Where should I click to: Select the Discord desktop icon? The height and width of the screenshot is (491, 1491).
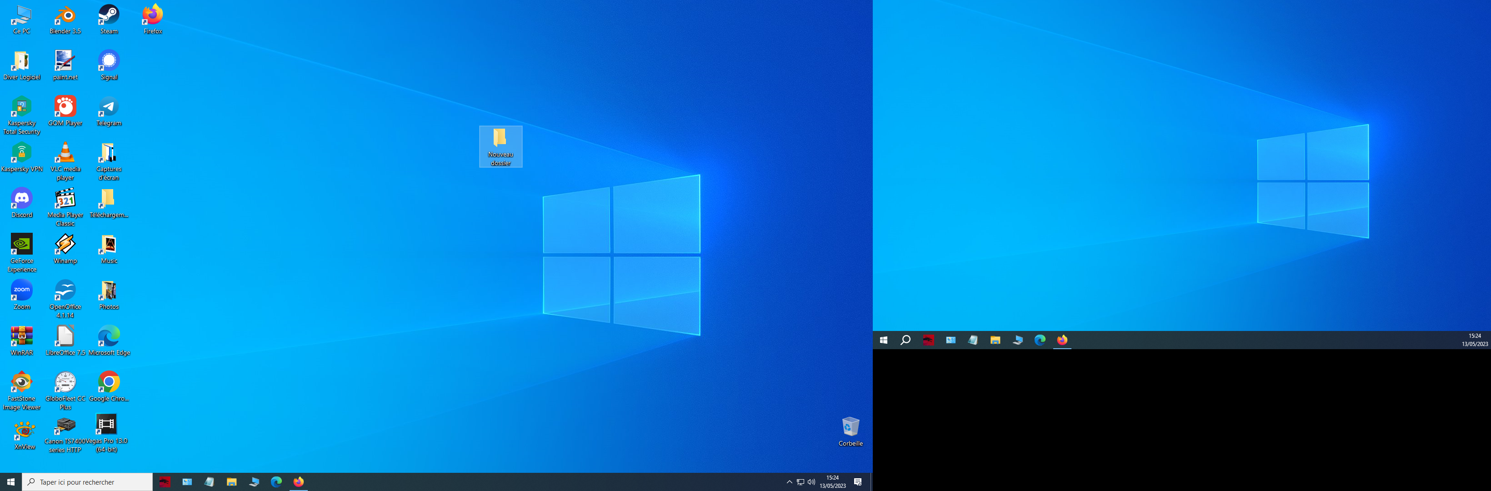click(21, 199)
